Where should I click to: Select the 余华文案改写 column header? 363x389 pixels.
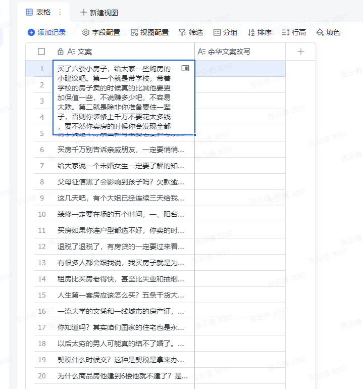240,52
